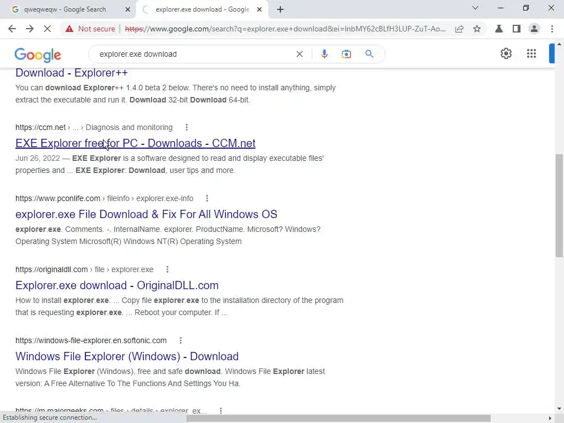Click horizontal scrollbar right arrow

pyautogui.click(x=550, y=418)
